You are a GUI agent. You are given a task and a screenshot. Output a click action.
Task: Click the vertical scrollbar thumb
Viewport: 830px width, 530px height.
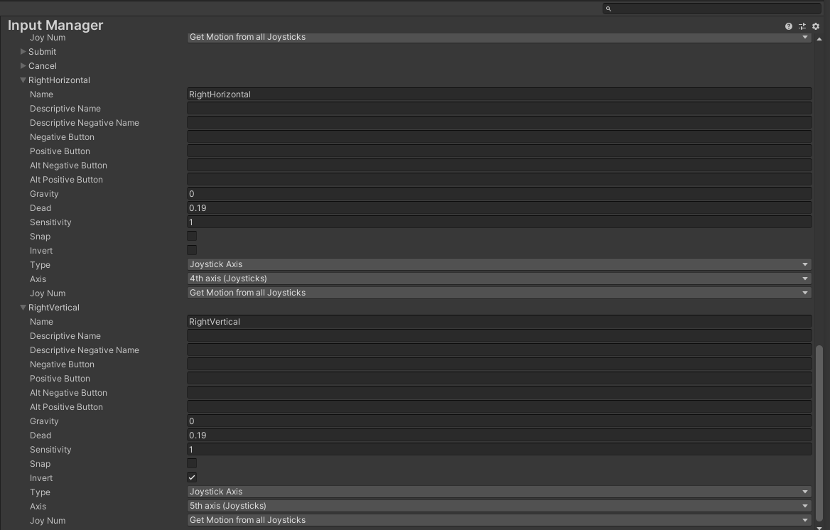click(x=819, y=434)
